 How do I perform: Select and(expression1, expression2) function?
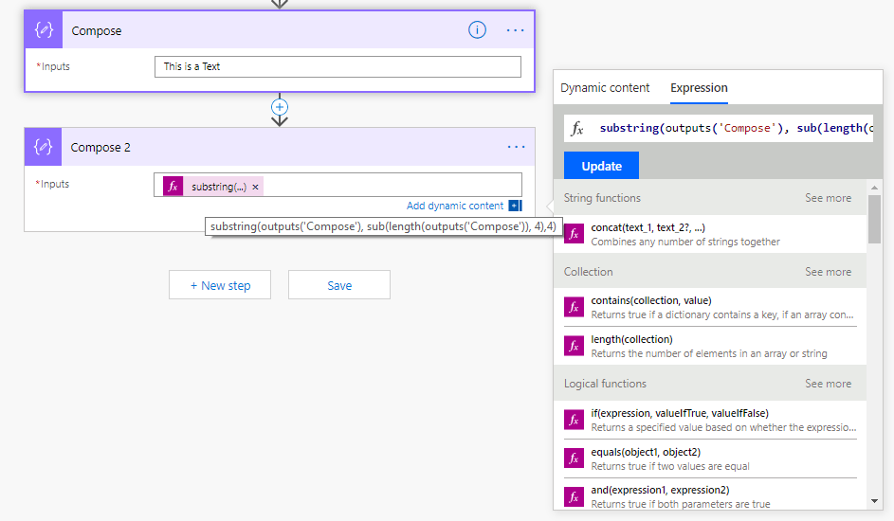tap(710, 496)
